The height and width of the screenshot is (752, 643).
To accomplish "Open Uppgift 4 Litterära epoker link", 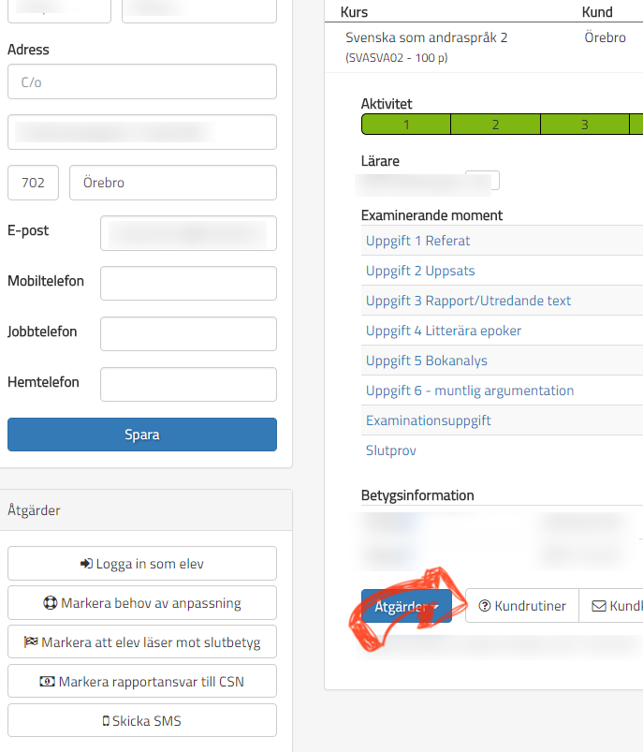I will pos(444,331).
